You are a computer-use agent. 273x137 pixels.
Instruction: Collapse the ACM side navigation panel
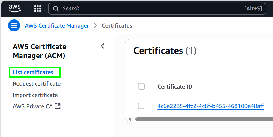tap(103, 46)
